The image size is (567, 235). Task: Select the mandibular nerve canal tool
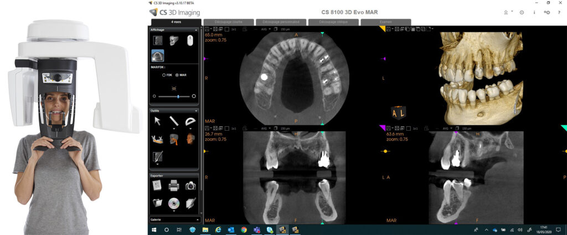pyautogui.click(x=158, y=139)
